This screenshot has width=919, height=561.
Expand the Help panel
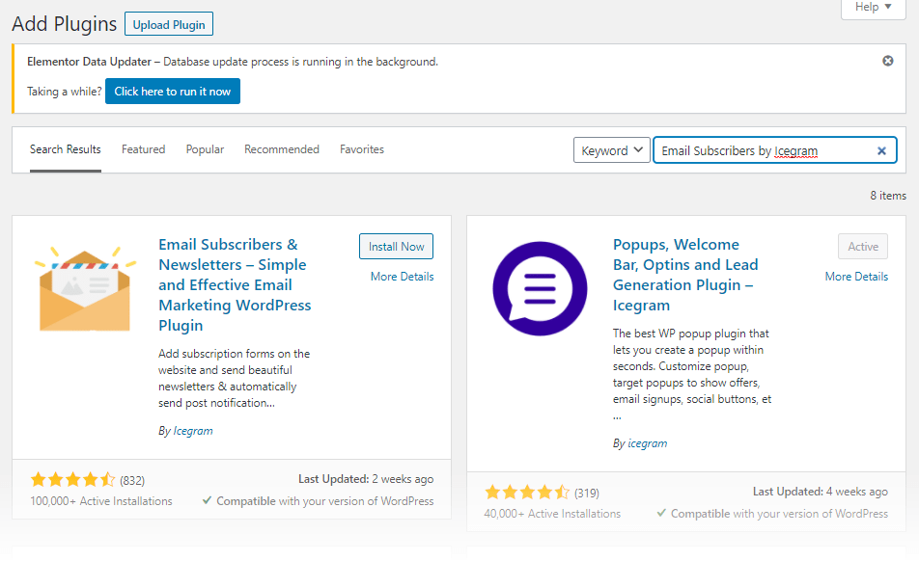coord(874,7)
